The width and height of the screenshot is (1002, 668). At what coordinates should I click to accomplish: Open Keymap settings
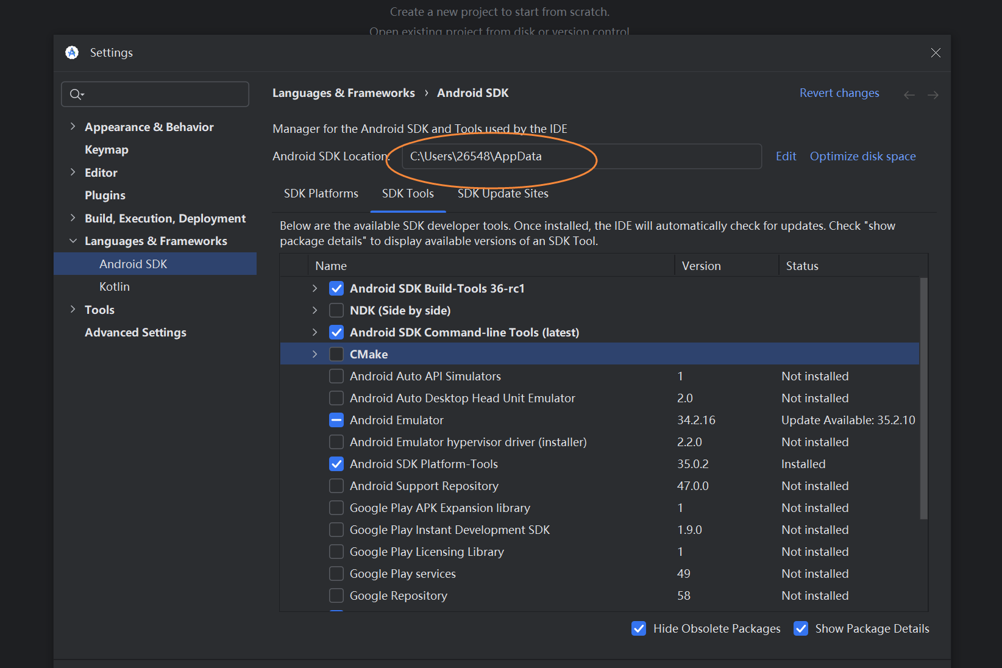107,150
